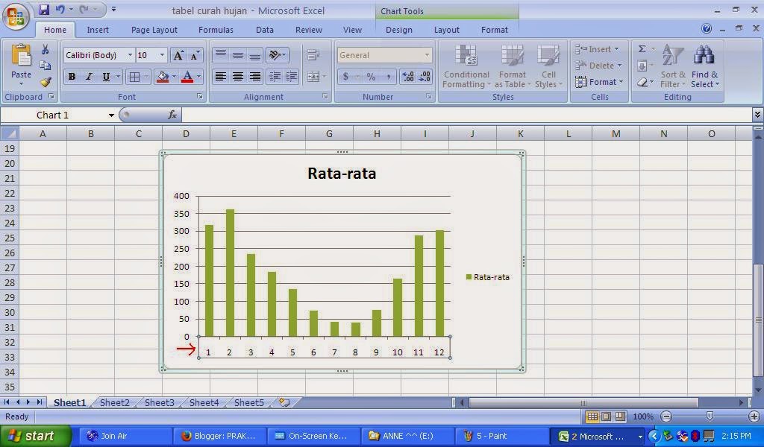The width and height of the screenshot is (764, 447).
Task: Apply fill color with the paint bucket
Action: [162, 77]
